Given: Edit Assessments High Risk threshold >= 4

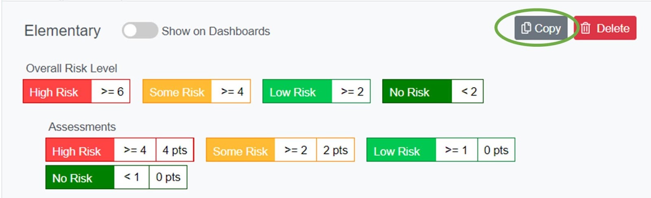Looking at the screenshot, I should 135,150.
